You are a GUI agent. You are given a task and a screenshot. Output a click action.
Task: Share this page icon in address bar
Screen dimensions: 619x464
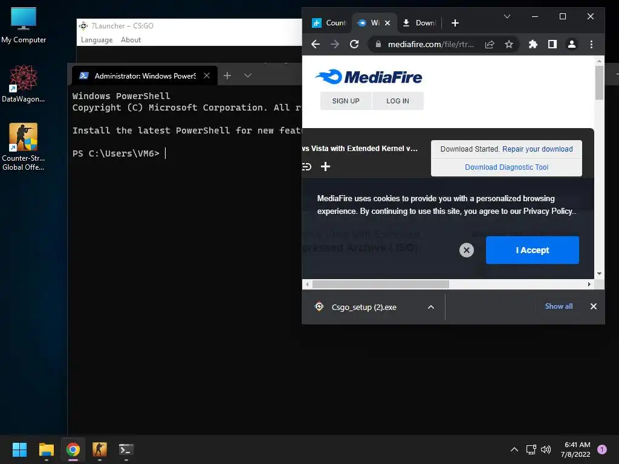(490, 44)
